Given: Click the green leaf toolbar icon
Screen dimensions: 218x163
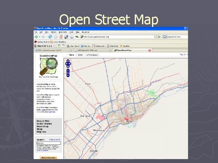Looking at the screenshot, I should coord(77,37).
